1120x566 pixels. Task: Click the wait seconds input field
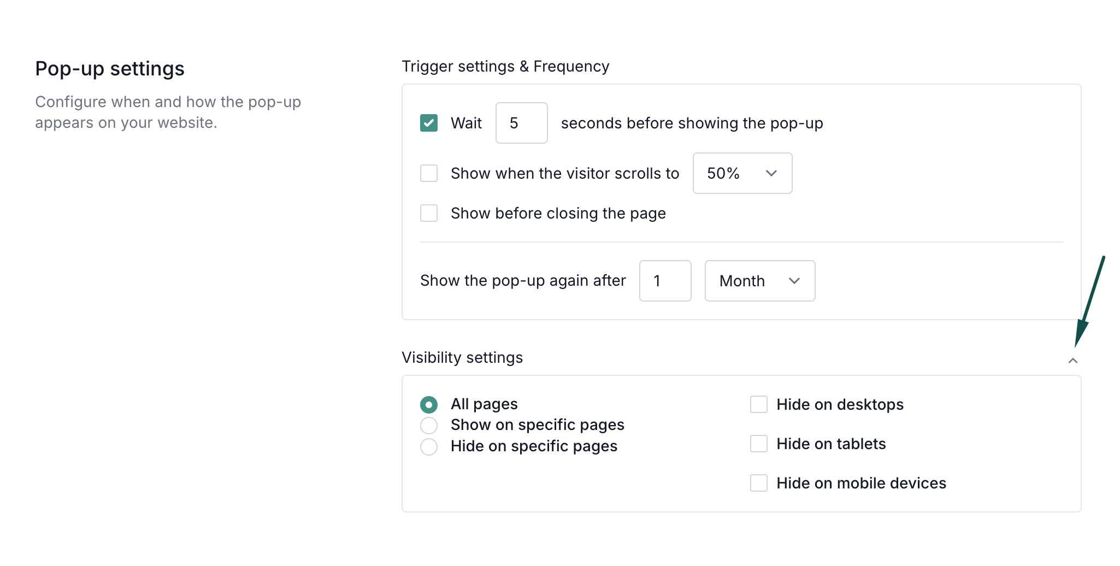pyautogui.click(x=521, y=123)
